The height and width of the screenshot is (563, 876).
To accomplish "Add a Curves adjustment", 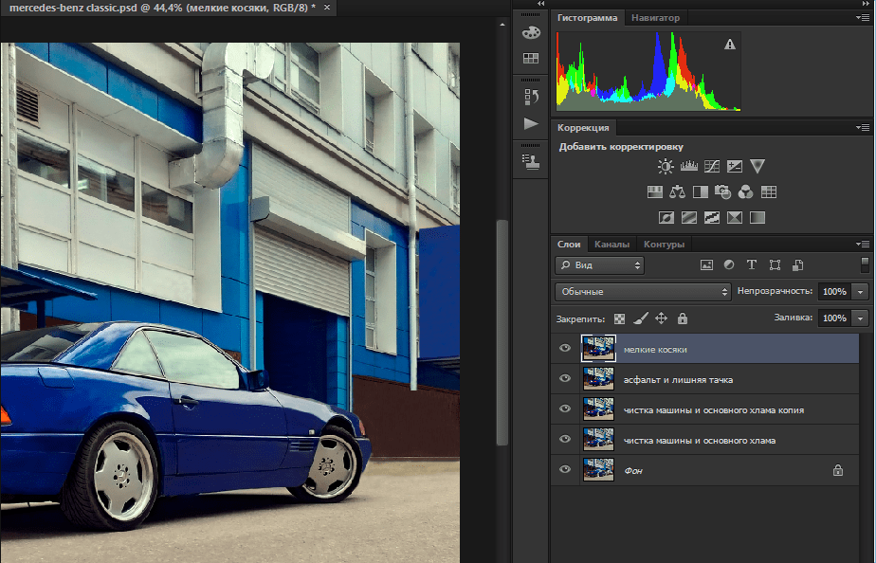I will pos(712,166).
